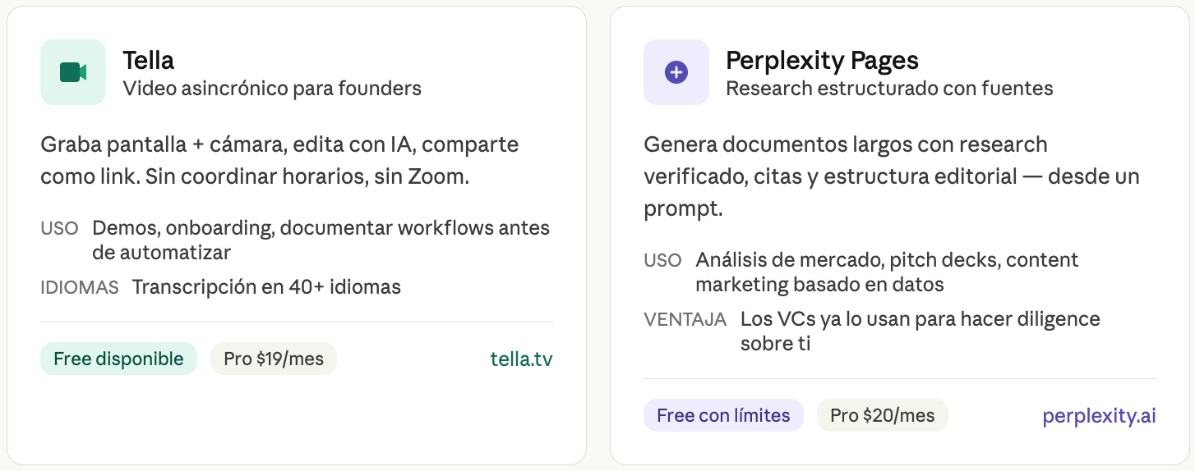Click the 'Free con límites' badge
This screenshot has height=471, width=1195.
723,415
